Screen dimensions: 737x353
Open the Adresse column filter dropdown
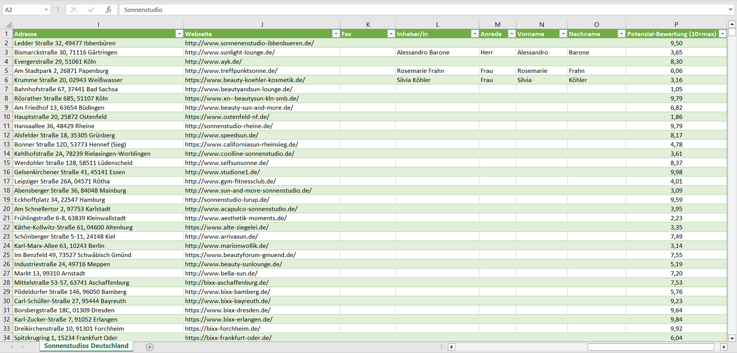click(x=179, y=34)
